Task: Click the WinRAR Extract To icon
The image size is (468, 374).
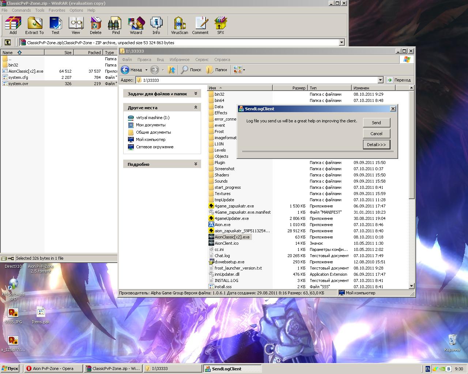Action: point(34,26)
